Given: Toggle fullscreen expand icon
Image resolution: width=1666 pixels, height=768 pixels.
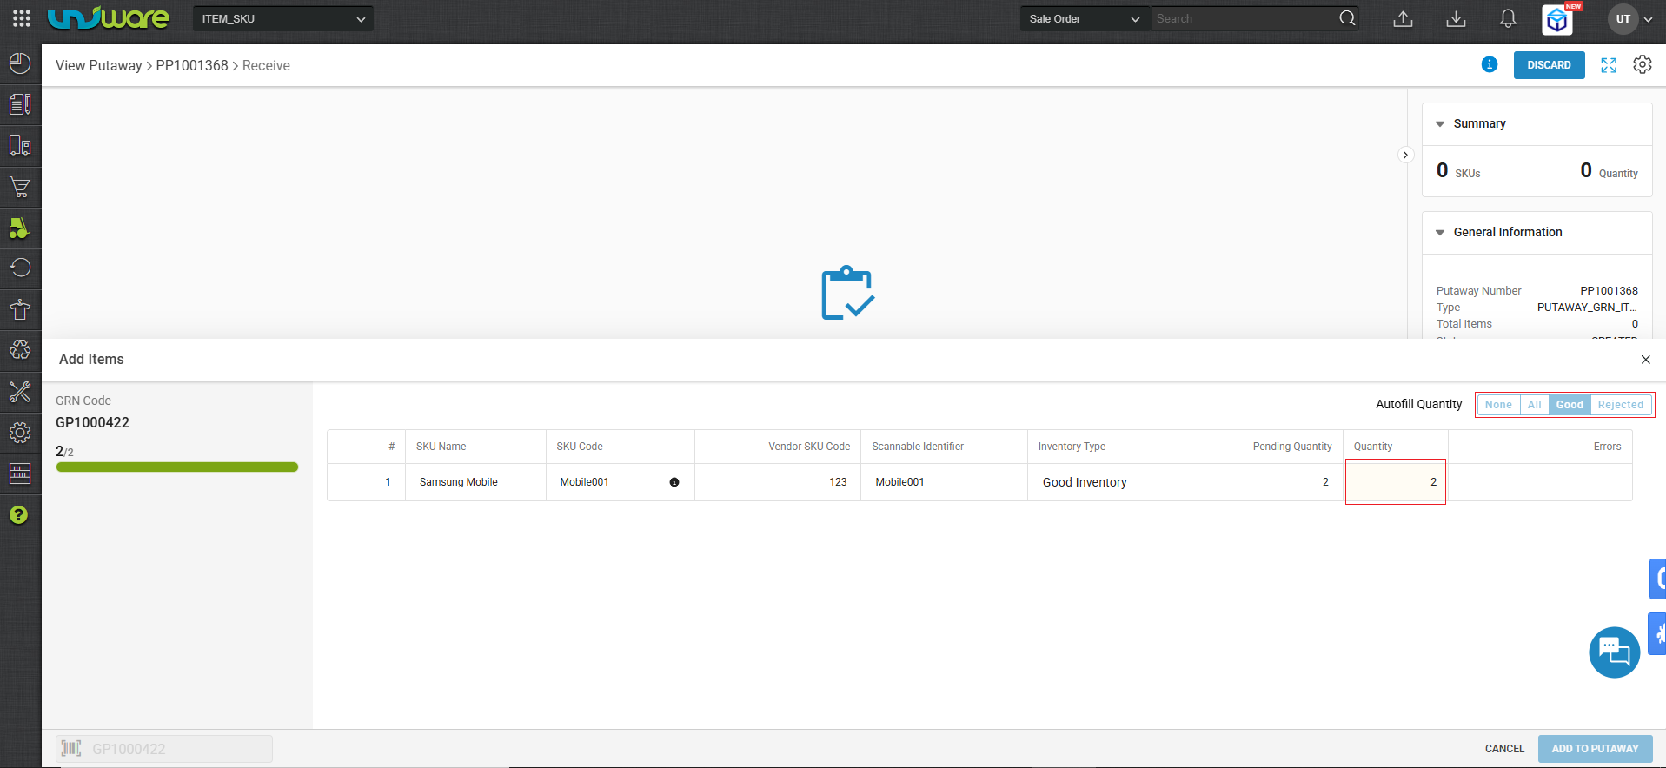Looking at the screenshot, I should pos(1609,65).
